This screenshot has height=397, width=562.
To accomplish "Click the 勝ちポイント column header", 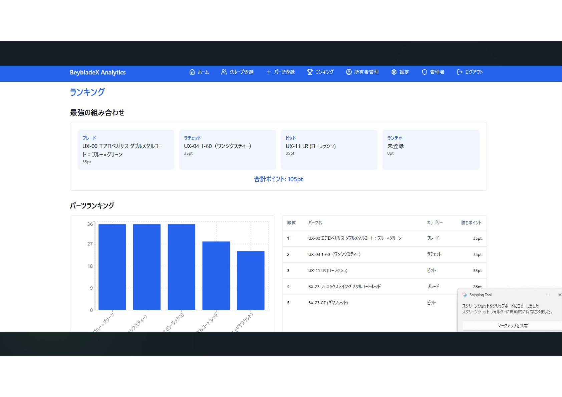I will (x=471, y=223).
